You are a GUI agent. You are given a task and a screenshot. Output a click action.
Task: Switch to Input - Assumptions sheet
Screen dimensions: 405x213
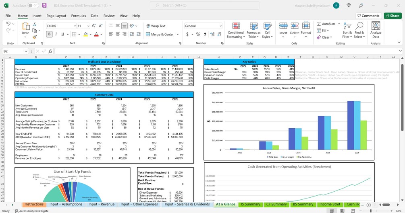pyautogui.click(x=66, y=204)
